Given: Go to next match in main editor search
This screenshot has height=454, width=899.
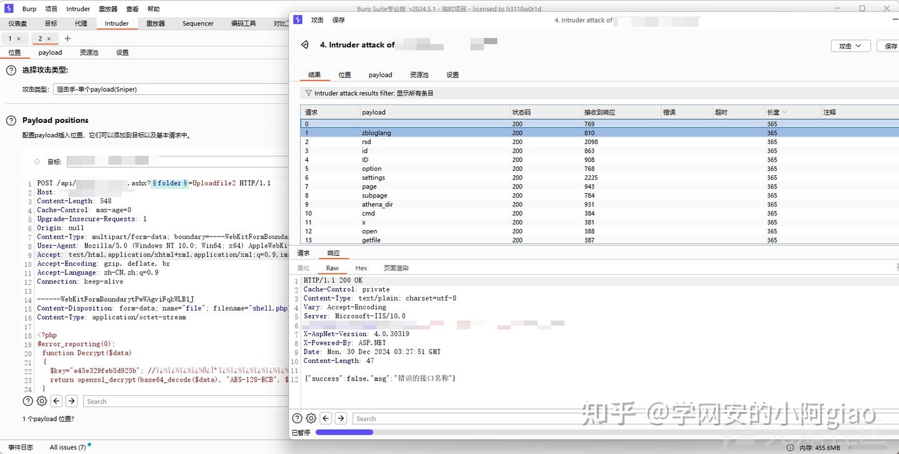Looking at the screenshot, I should click(72, 401).
